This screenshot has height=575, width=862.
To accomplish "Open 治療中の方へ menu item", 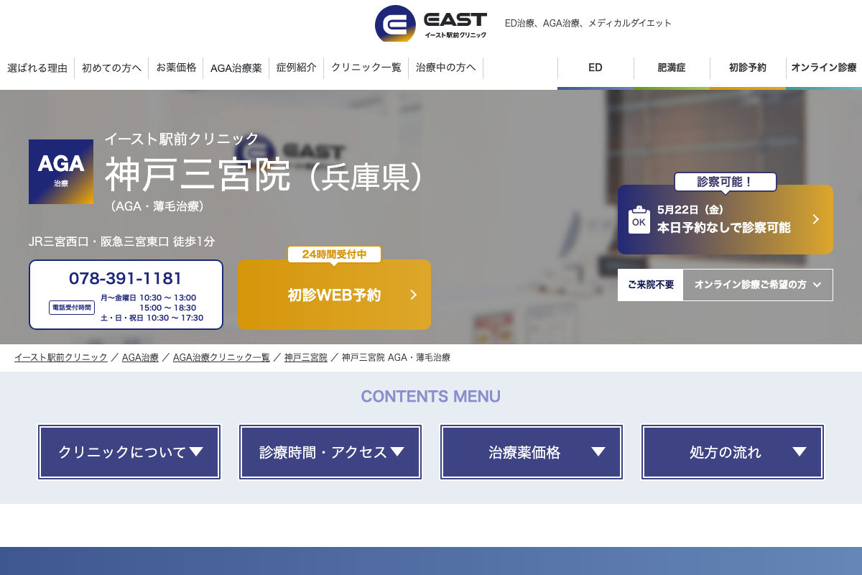I will click(x=446, y=68).
